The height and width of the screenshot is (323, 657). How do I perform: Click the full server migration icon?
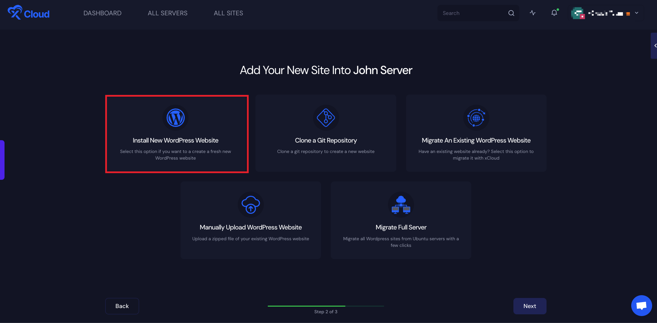point(401,205)
